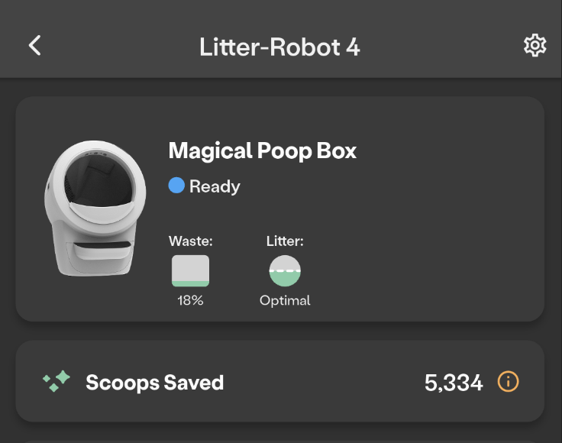Tap the Scoops Saved info icon
Viewport: 562px width, 443px height.
click(x=508, y=382)
